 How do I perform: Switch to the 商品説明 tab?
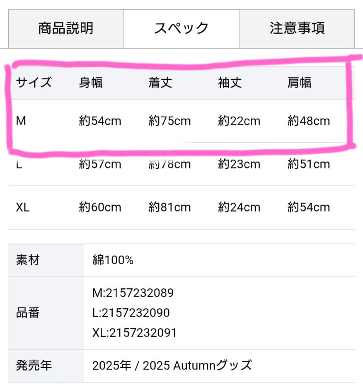pos(64,28)
